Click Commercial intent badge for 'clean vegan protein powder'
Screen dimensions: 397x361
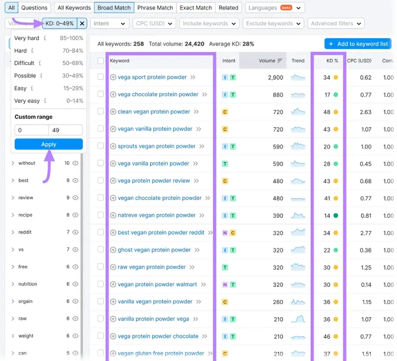tap(225, 112)
